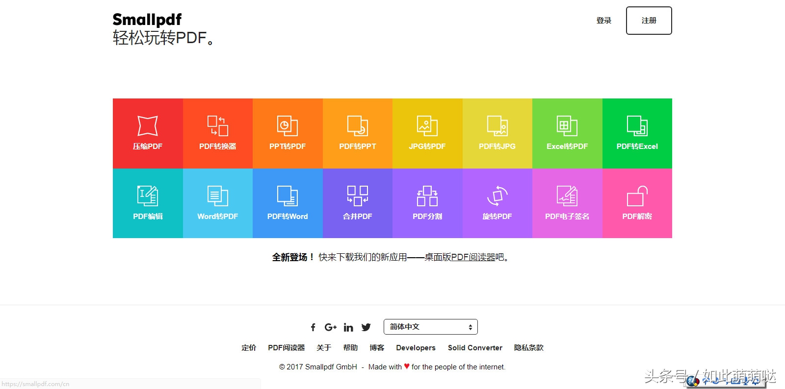Open the PDF分割 split tool tile

(427, 203)
